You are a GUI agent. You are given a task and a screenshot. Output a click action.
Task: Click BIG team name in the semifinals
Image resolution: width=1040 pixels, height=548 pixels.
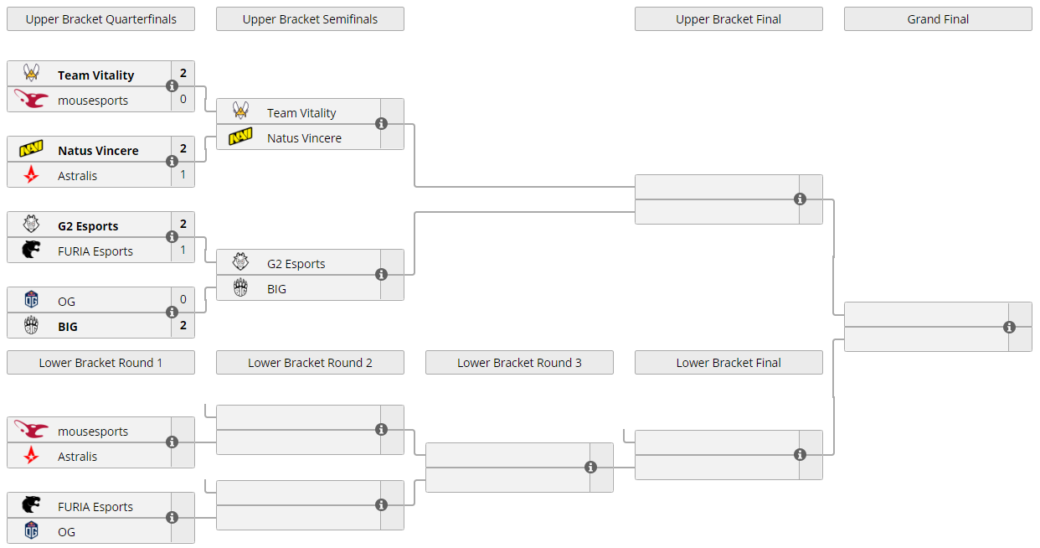276,289
